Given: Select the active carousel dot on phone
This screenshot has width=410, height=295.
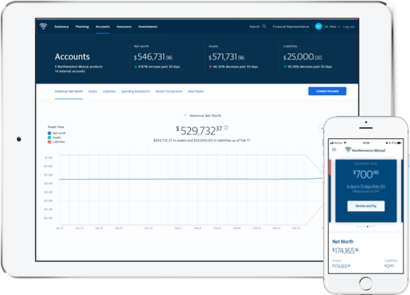Looking at the screenshot, I should coord(368,227).
